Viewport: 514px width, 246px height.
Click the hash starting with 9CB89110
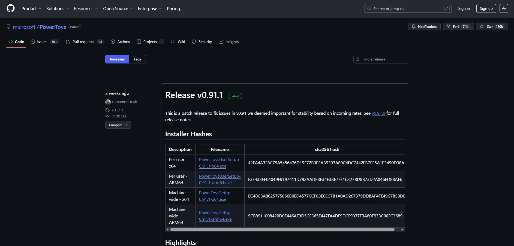(325, 216)
